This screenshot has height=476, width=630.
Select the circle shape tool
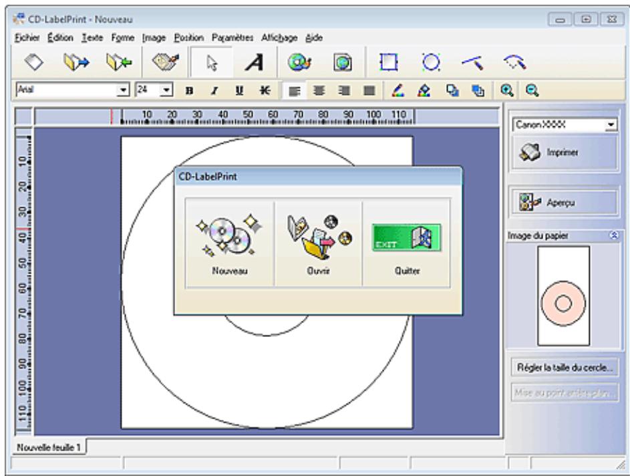[x=431, y=62]
